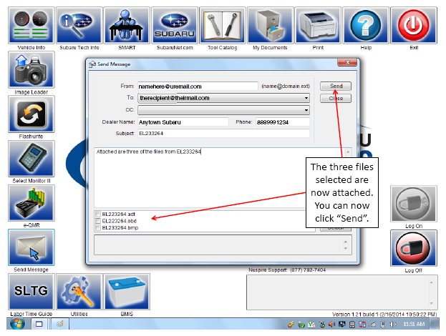Image resolution: width=446 pixels, height=336 pixels.
Task: Expand the CC address dropdown
Action: click(306, 110)
